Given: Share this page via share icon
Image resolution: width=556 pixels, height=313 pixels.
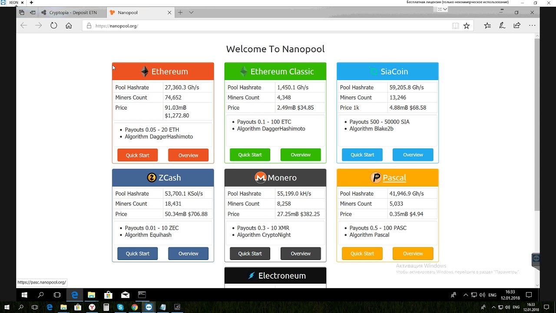Looking at the screenshot, I should point(517,26).
